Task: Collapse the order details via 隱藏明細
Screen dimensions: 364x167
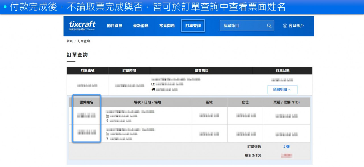Action: (x=282, y=89)
